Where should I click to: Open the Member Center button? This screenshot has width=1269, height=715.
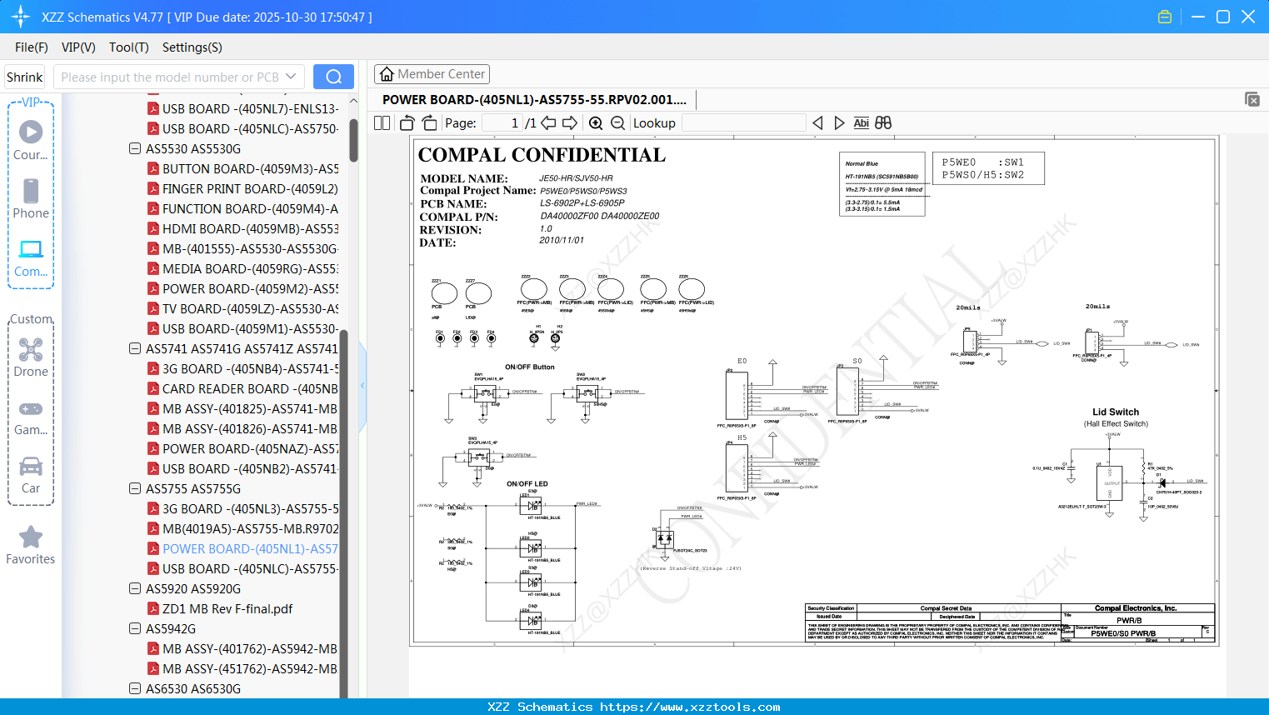click(432, 74)
